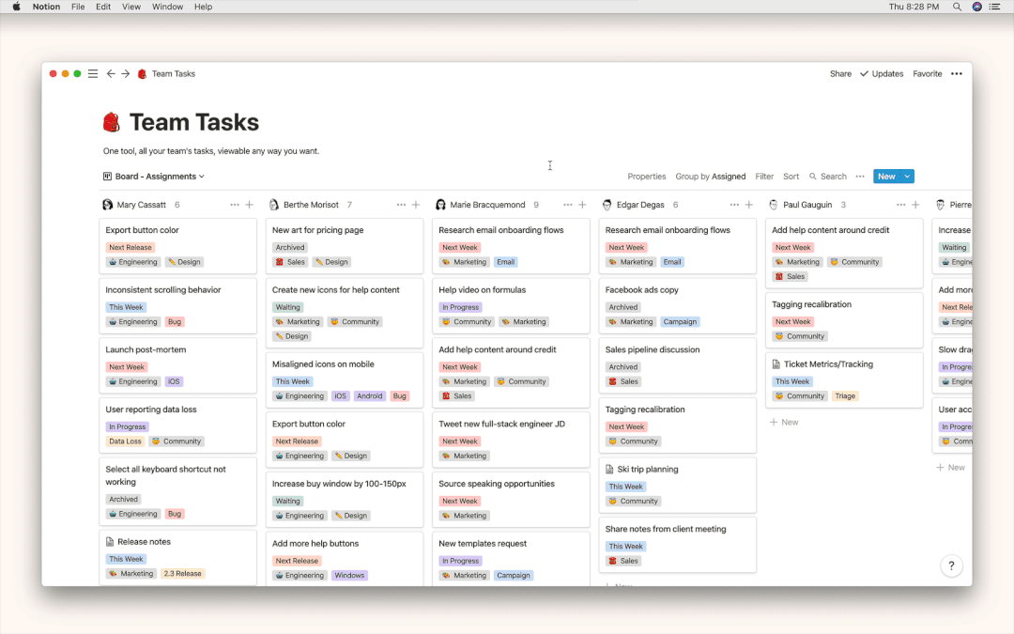Open the New button dropdown arrow
This screenshot has height=634, width=1014.
[907, 177]
